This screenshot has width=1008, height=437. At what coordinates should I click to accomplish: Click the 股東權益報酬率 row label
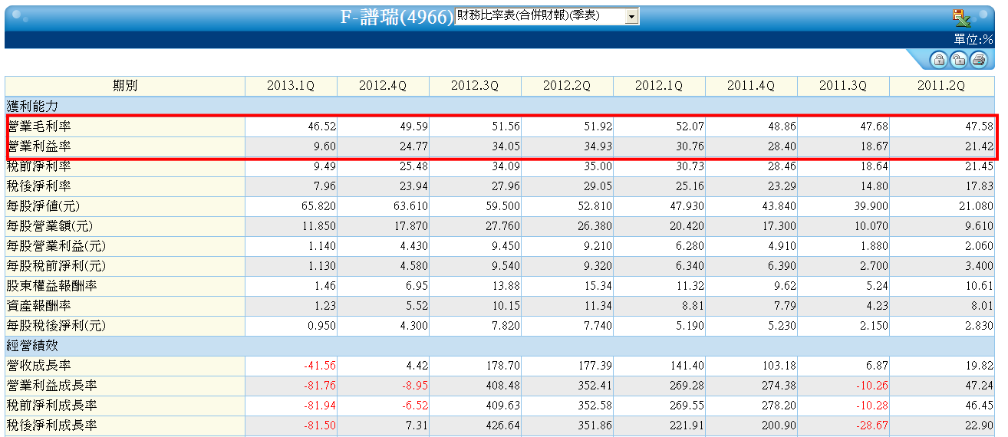pos(51,285)
